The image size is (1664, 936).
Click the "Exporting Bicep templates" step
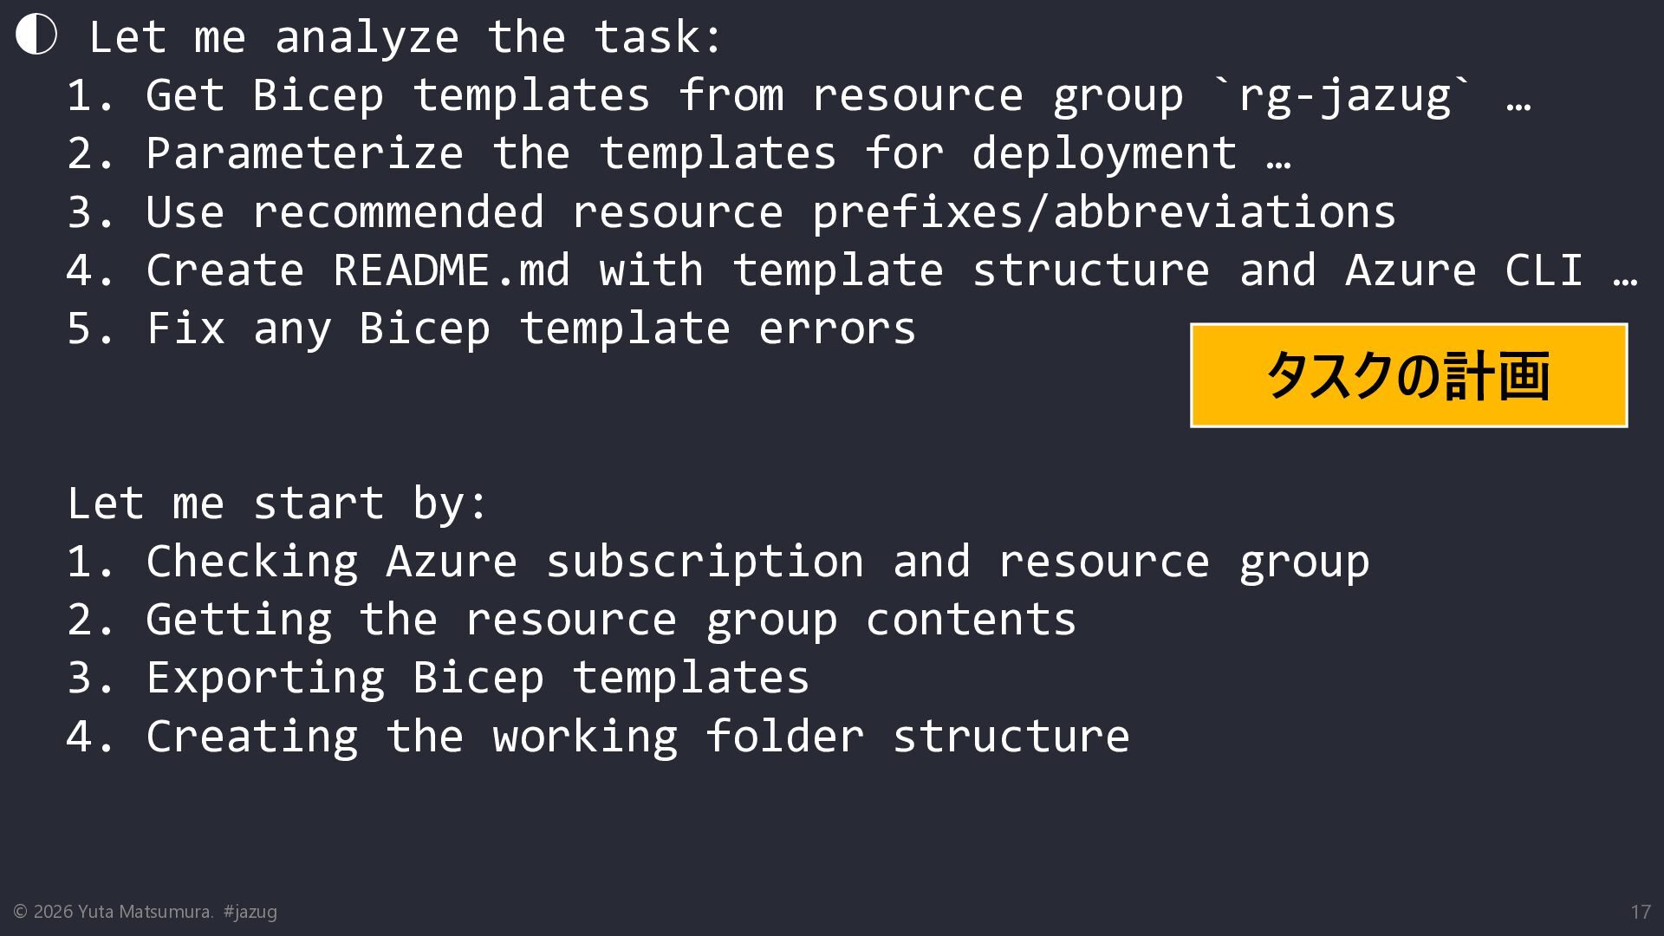[x=477, y=678]
